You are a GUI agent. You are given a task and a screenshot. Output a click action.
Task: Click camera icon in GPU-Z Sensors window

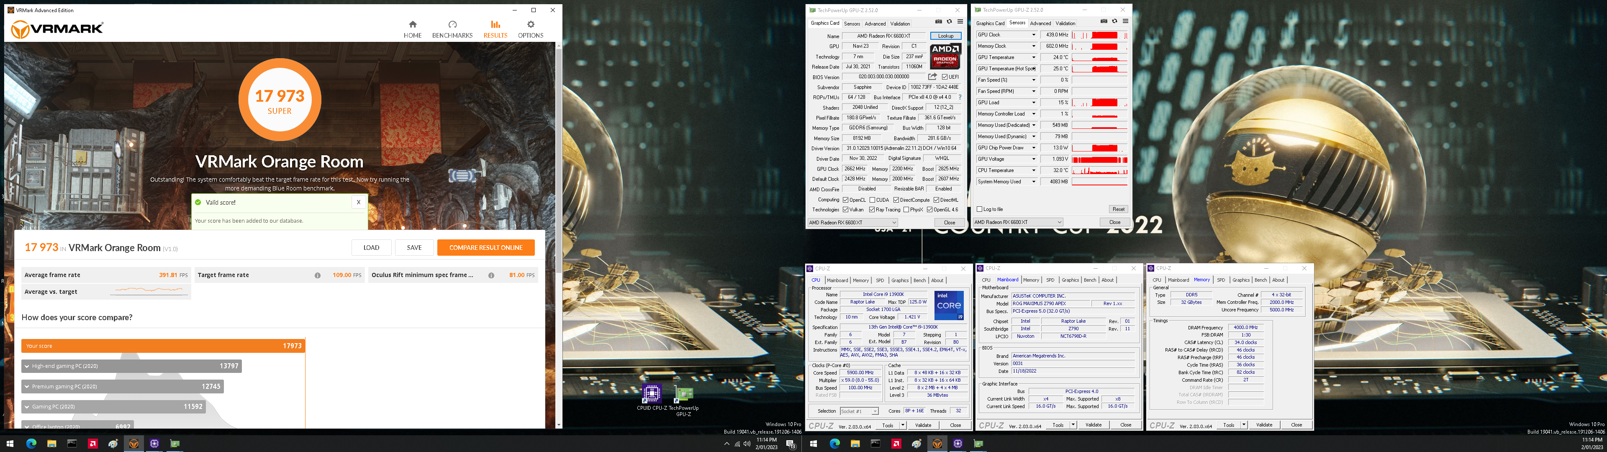click(1104, 22)
